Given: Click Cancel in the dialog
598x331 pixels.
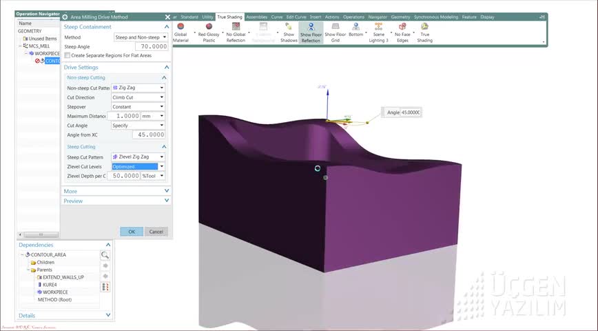Looking at the screenshot, I should click(x=156, y=232).
